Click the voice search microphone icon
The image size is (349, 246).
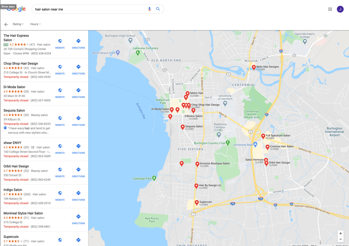click(x=149, y=9)
